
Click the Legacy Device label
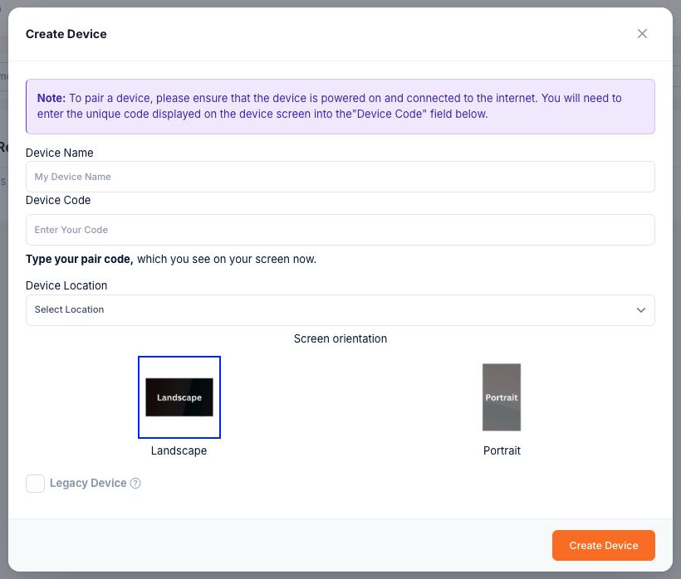88,483
